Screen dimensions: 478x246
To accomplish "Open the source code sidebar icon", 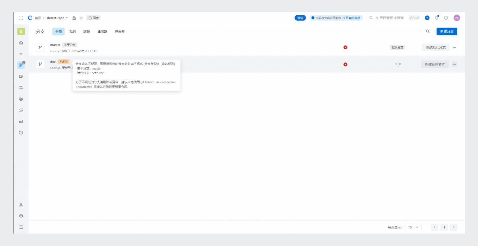I will pyautogui.click(x=21, y=43).
